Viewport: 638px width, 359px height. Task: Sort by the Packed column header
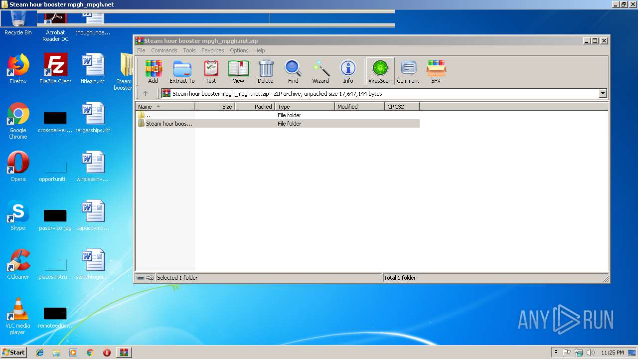[x=255, y=106]
